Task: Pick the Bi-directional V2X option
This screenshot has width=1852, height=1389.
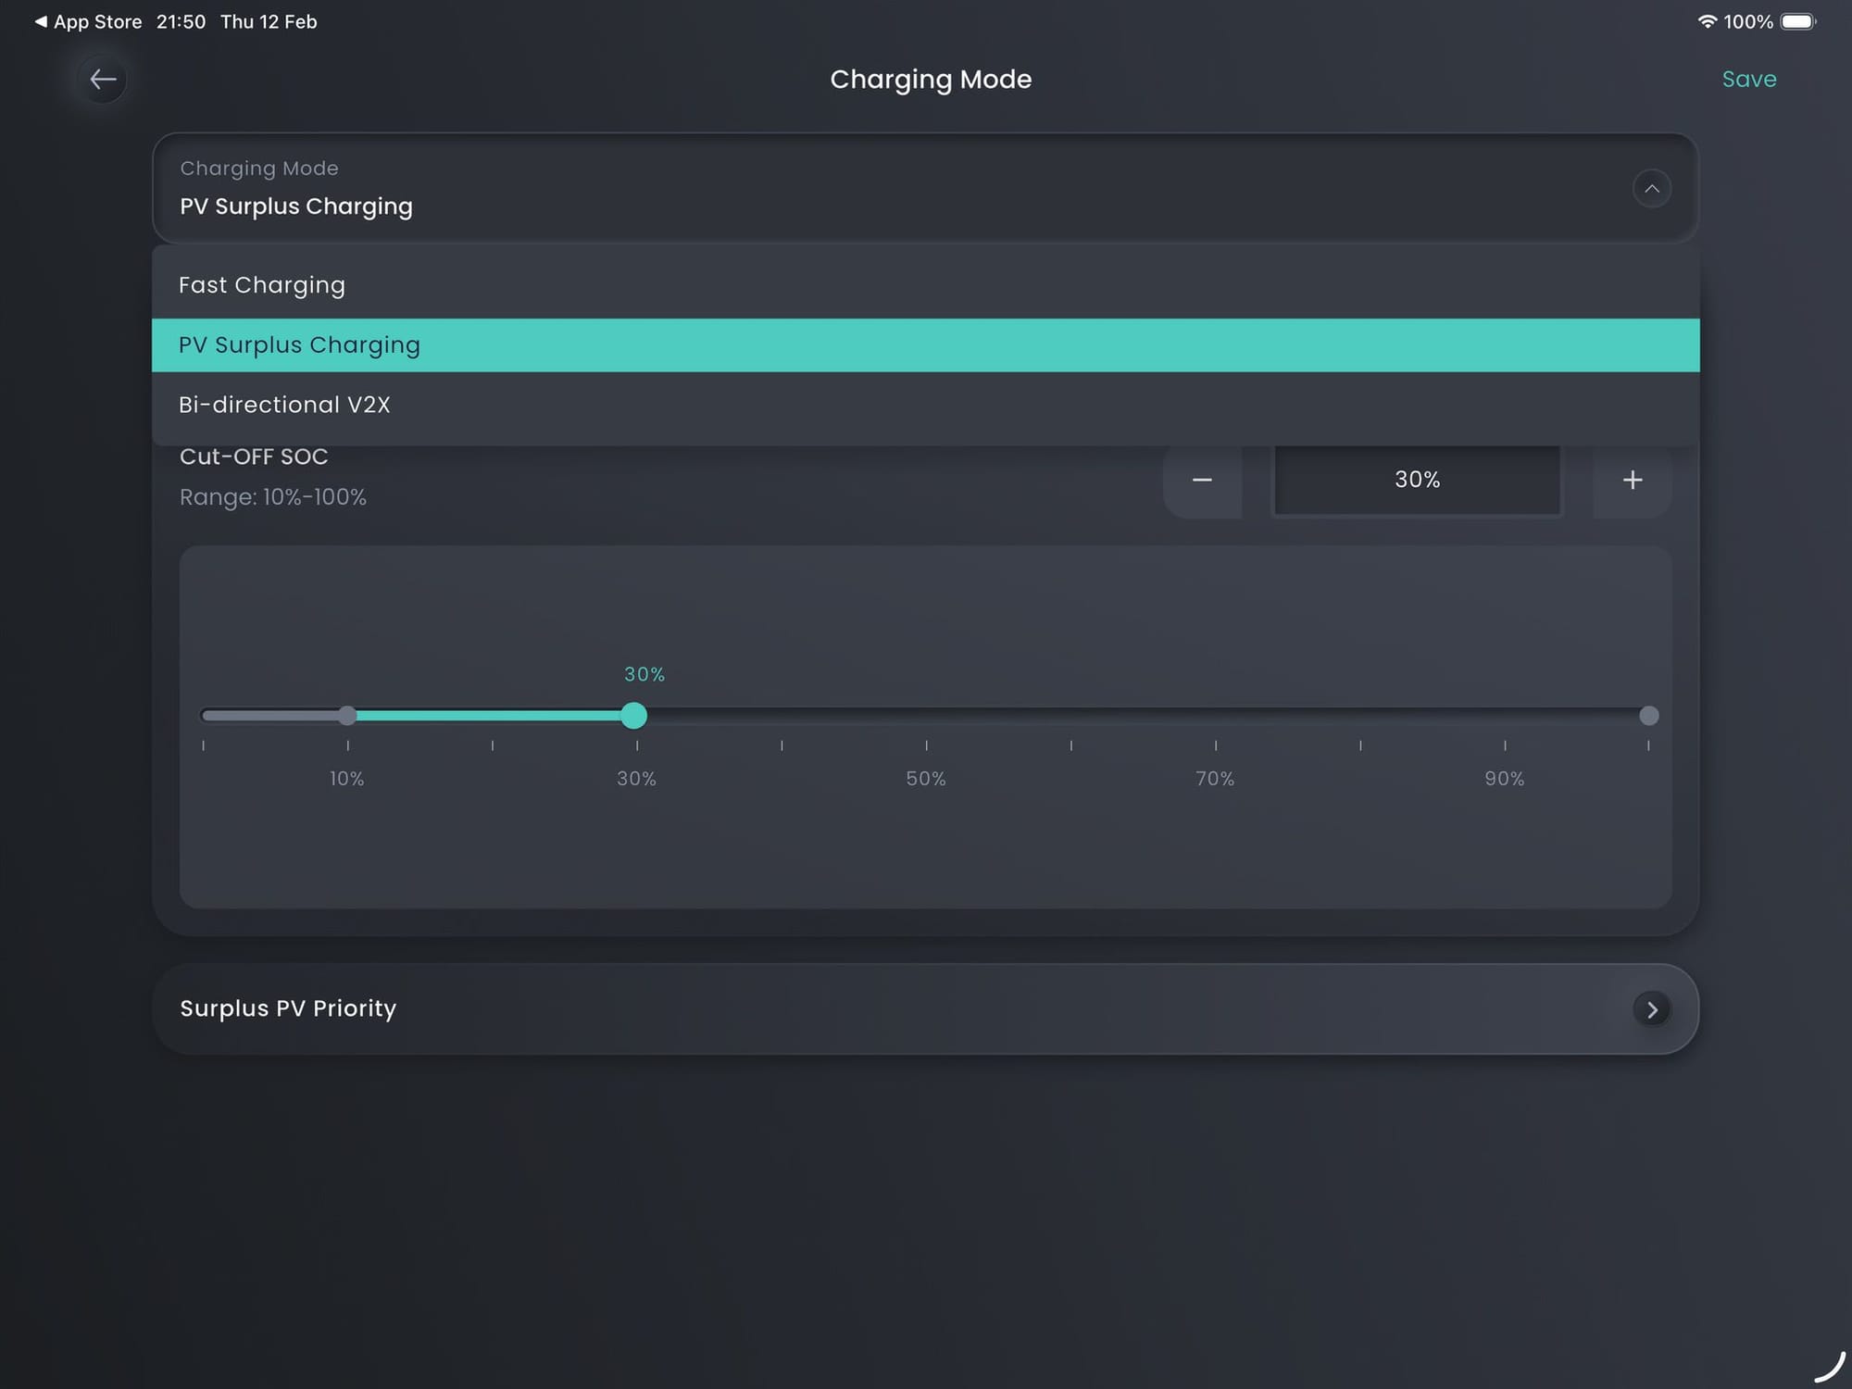Action: 925,406
